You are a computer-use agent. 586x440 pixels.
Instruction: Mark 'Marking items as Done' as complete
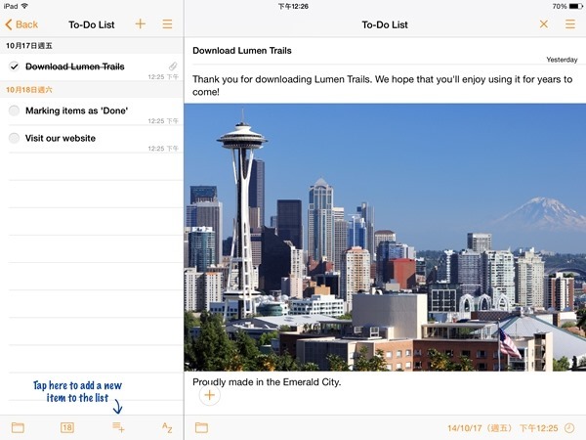14,110
